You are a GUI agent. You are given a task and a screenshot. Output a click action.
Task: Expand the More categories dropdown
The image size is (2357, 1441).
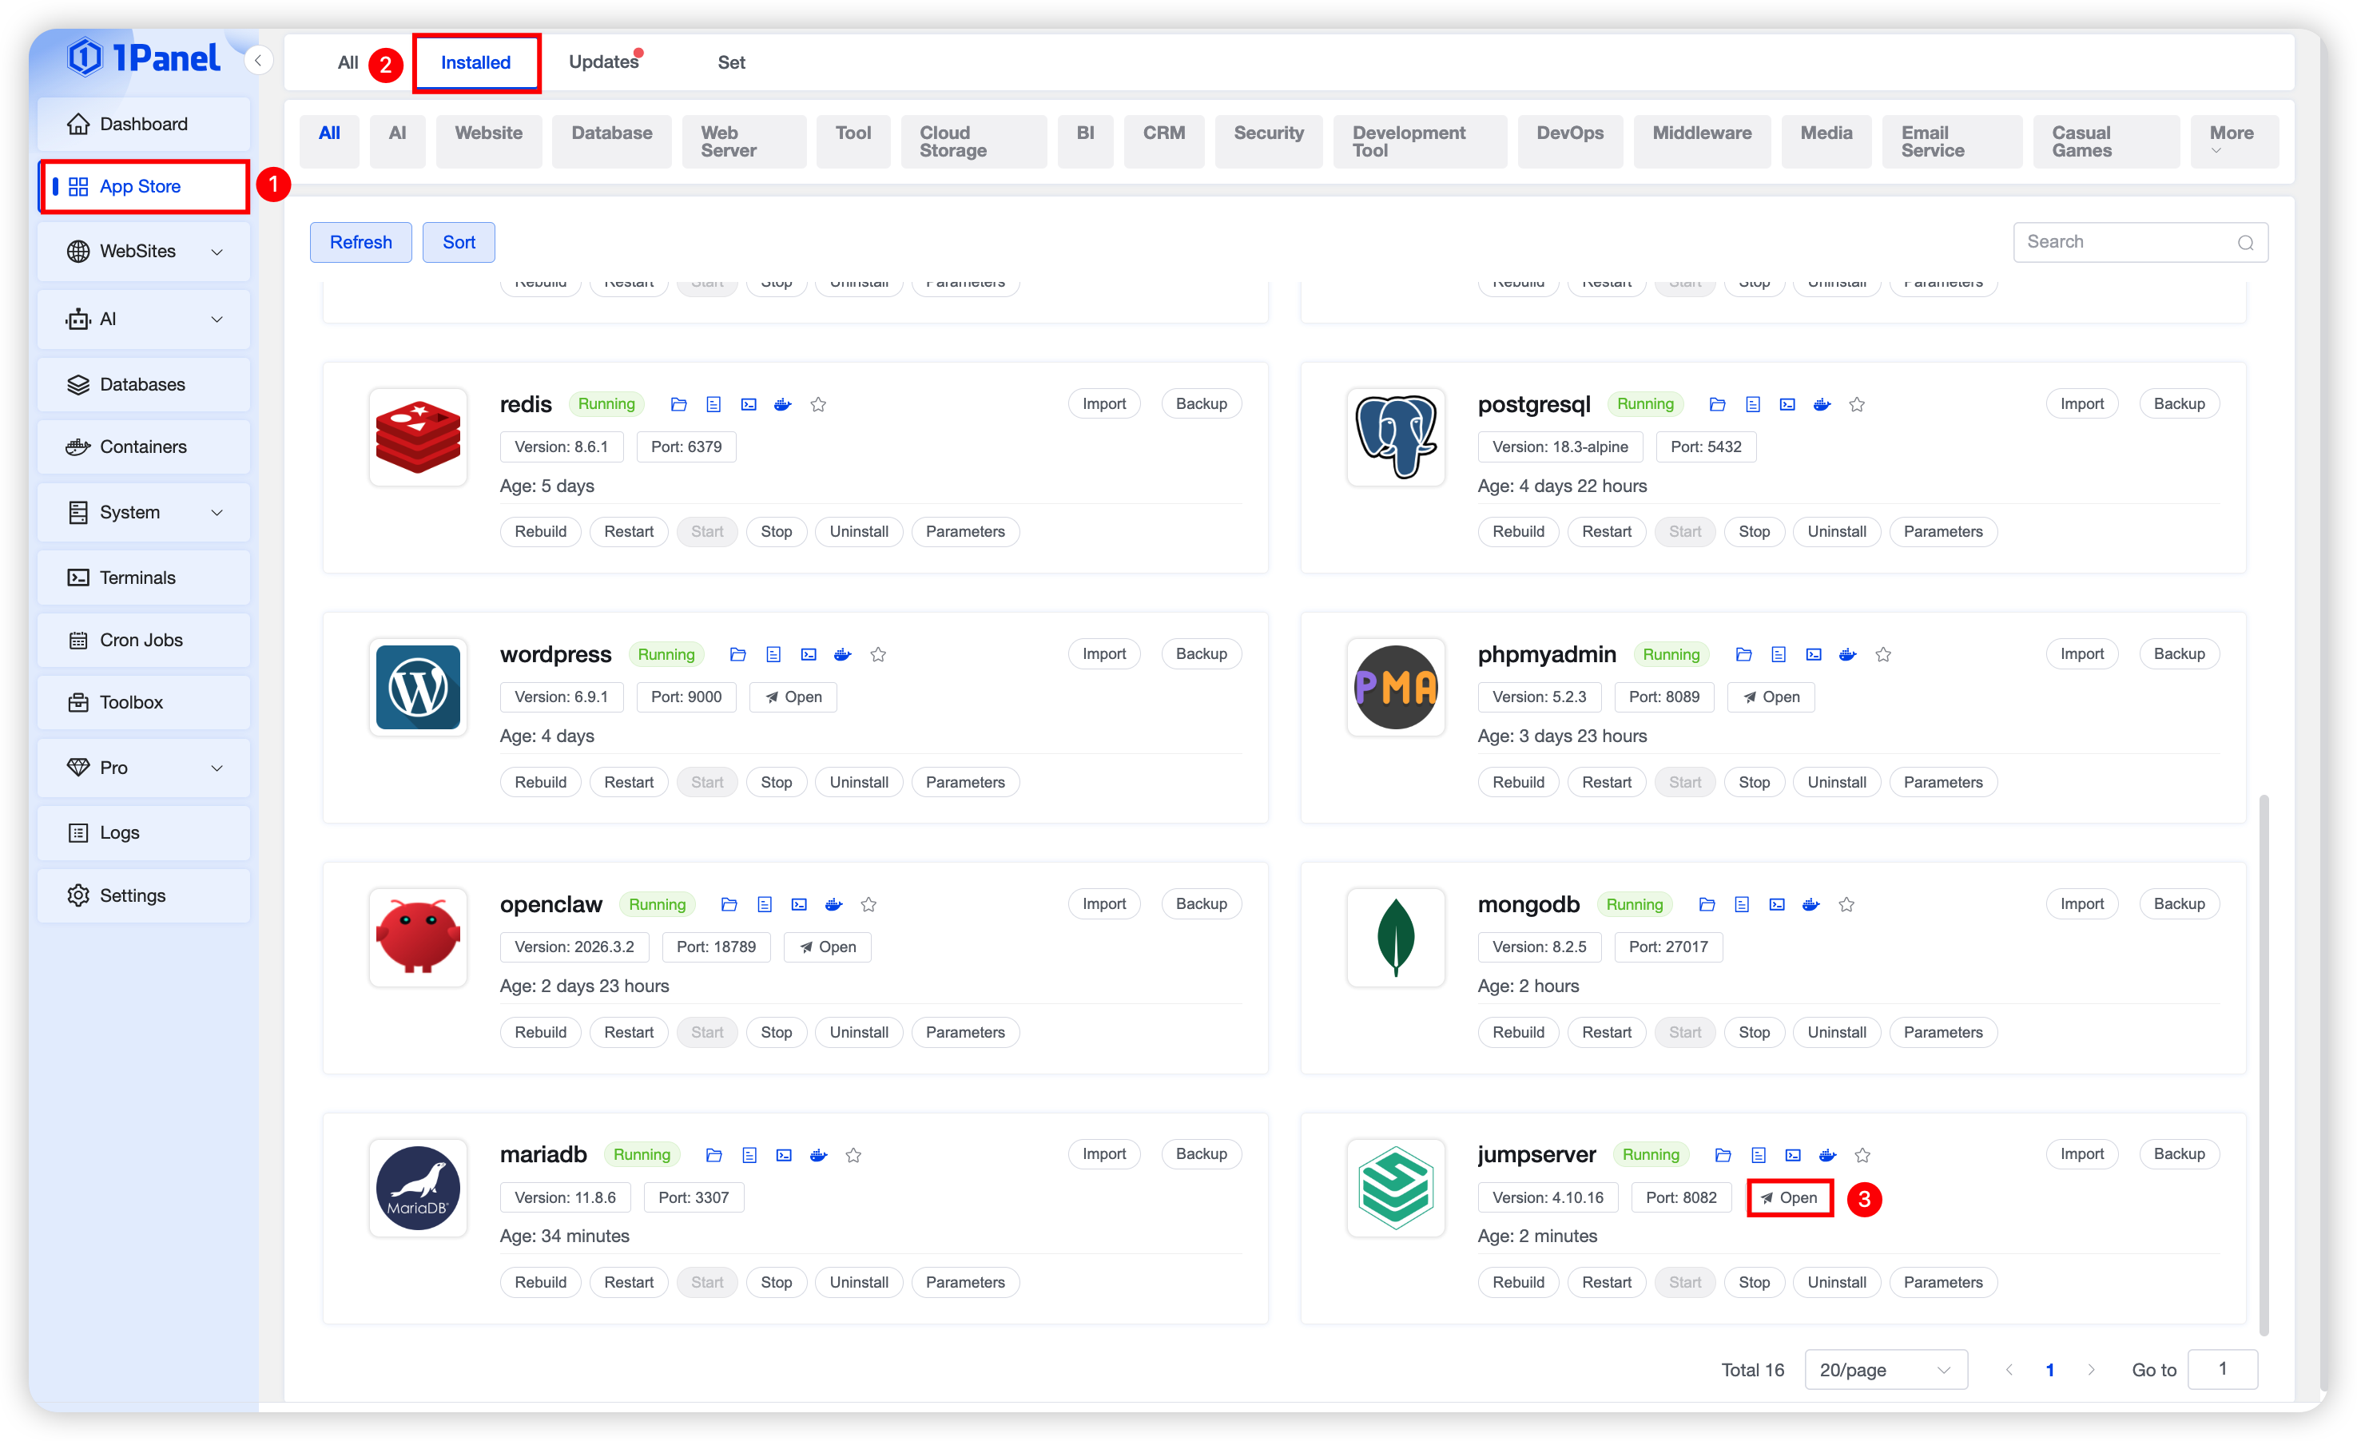click(2232, 141)
